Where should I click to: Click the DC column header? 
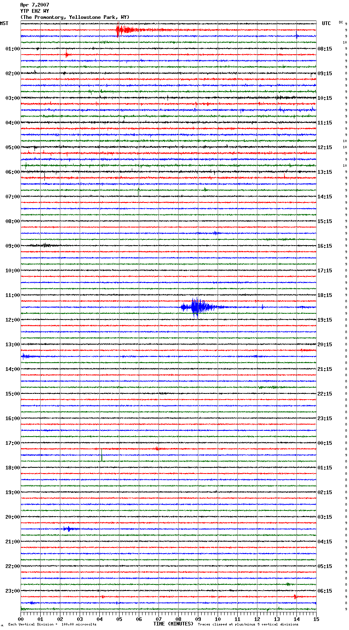pyautogui.click(x=341, y=22)
